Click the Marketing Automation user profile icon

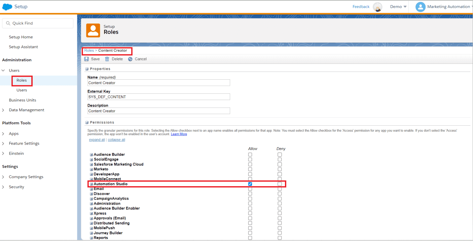[x=420, y=7]
